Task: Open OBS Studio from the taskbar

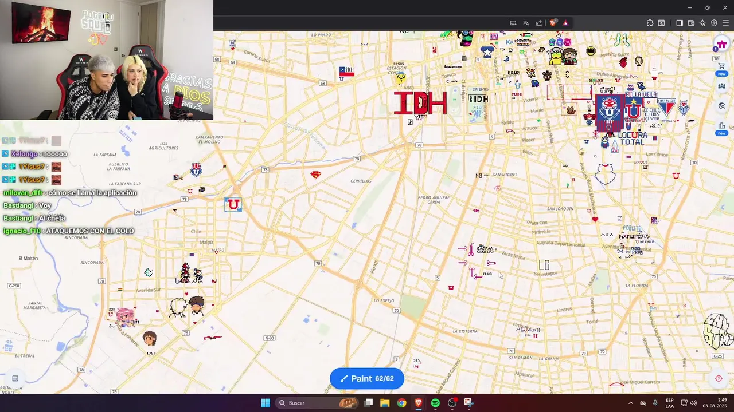Action: (452, 403)
